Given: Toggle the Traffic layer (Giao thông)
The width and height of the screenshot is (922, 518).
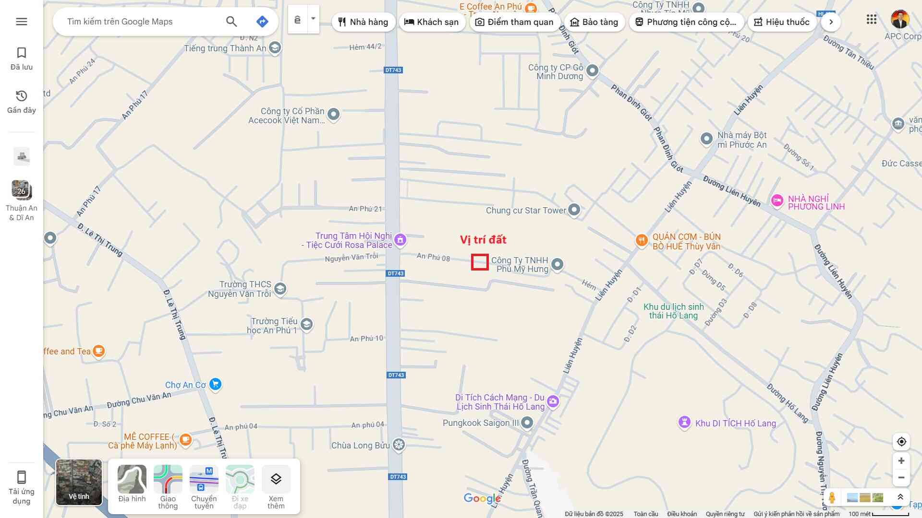Looking at the screenshot, I should (168, 486).
